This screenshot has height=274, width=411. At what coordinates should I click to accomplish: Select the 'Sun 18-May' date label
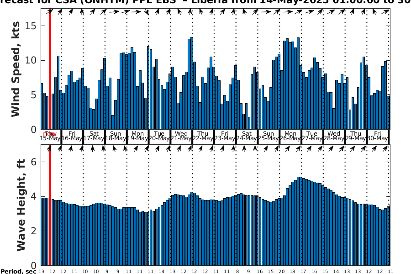(x=116, y=136)
